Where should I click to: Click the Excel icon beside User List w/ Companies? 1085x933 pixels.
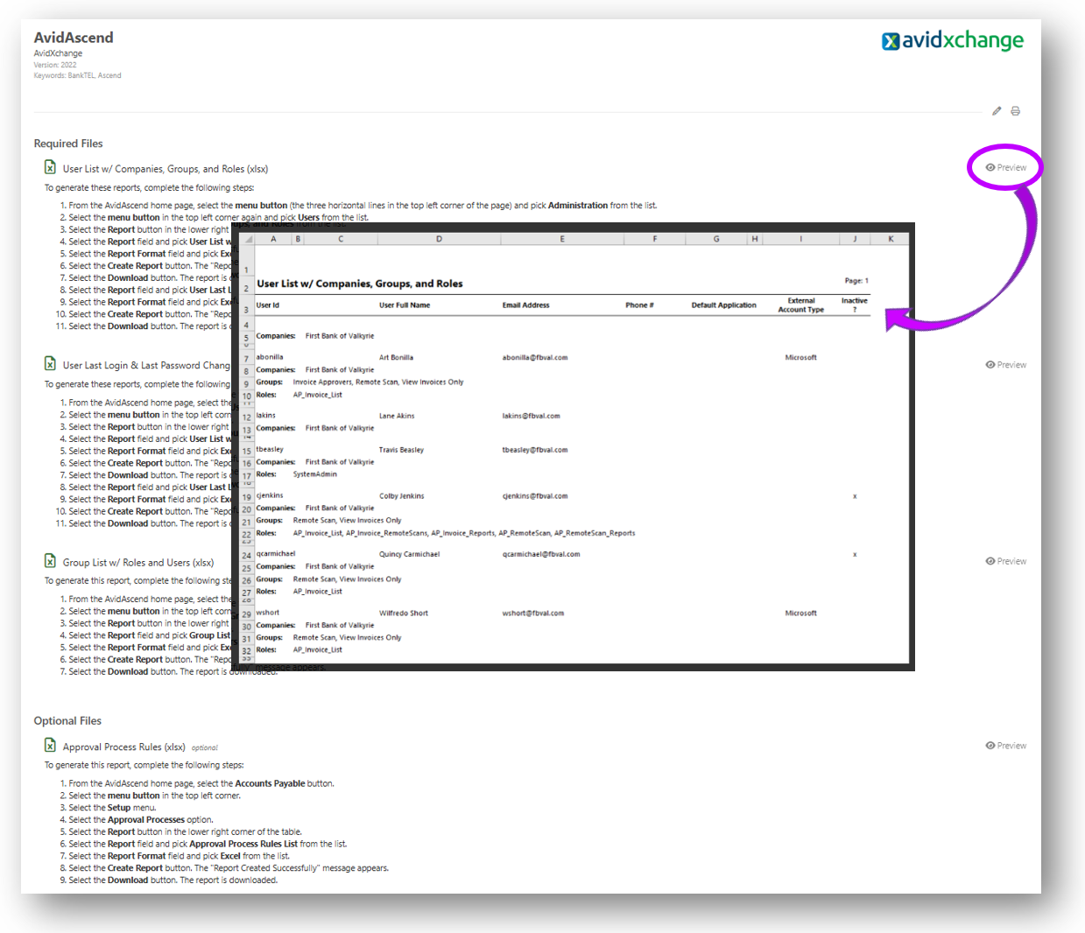(50, 167)
